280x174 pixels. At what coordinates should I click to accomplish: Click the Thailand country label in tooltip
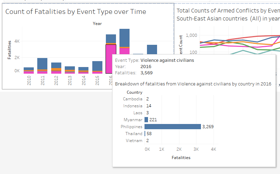coord(134,134)
